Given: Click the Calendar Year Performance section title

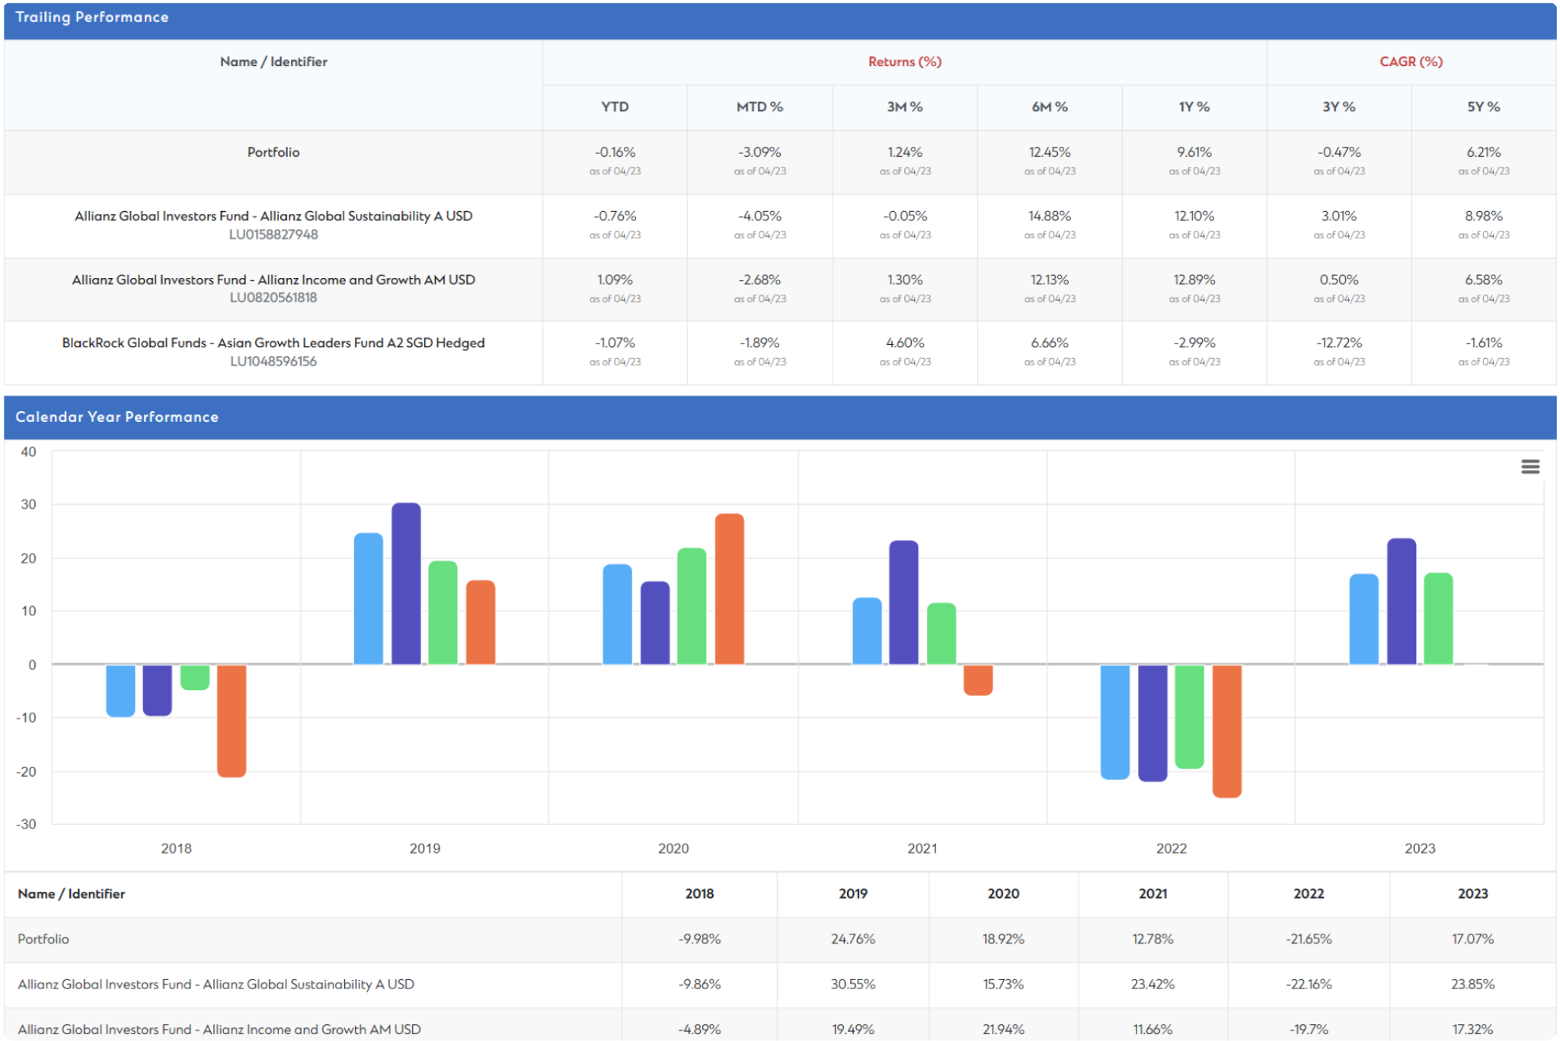Looking at the screenshot, I should click(x=117, y=417).
